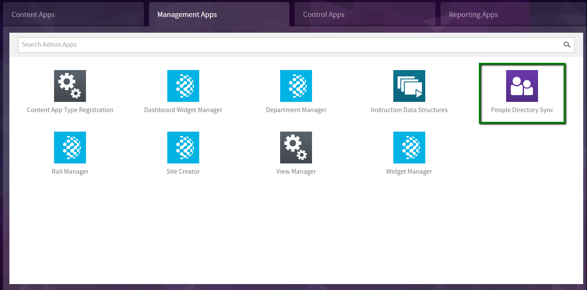
Task: Click the Site Creator text label
Action: tap(183, 172)
